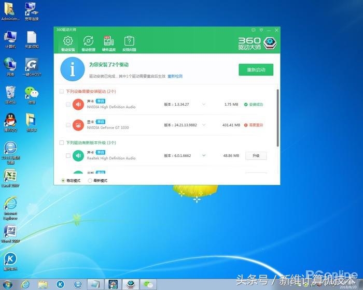363x290 pixels.
Task: Click the Excel 2007 desktop shortcut
Action: (10, 178)
